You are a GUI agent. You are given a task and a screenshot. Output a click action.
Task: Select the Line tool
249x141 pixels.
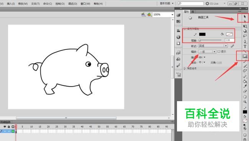[x=245, y=51]
